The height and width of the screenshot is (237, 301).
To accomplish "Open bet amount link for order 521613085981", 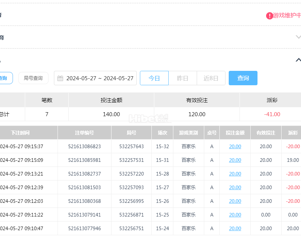I will (x=235, y=160).
